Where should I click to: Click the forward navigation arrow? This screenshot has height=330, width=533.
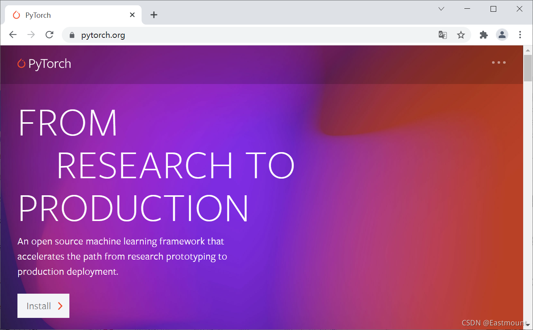pos(31,35)
